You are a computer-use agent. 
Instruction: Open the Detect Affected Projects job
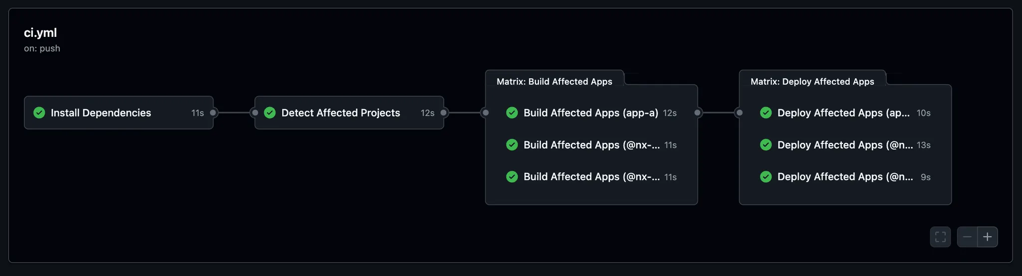(x=349, y=113)
